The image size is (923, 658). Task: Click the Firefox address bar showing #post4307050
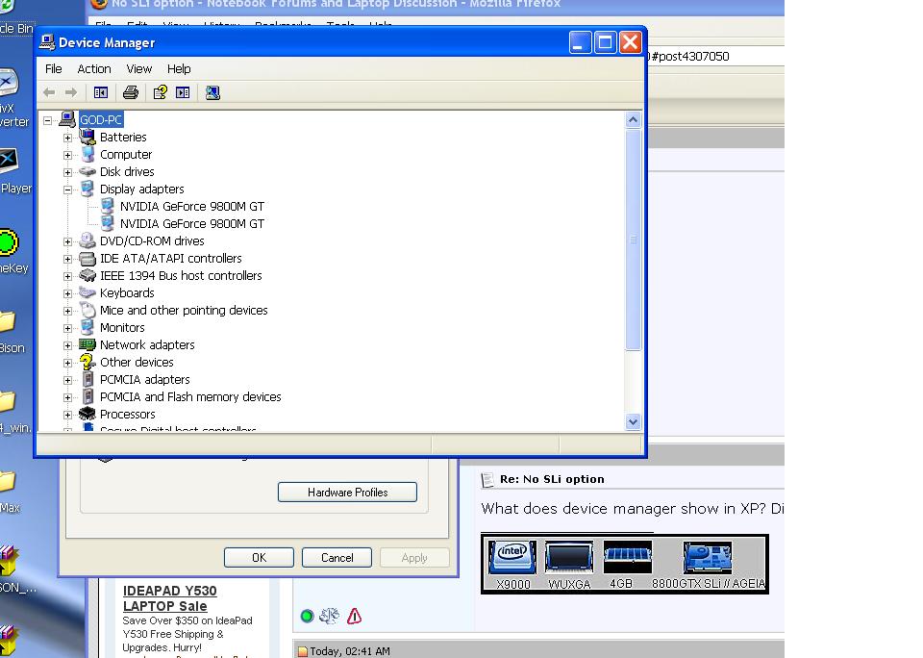(715, 57)
